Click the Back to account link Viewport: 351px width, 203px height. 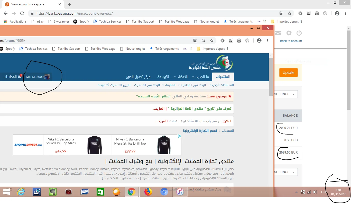[x=291, y=41]
